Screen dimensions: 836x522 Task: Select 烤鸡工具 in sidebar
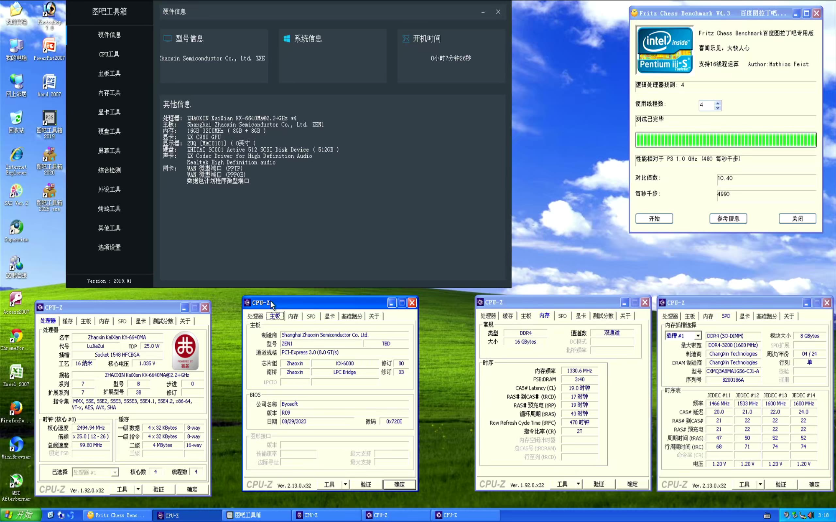(109, 209)
